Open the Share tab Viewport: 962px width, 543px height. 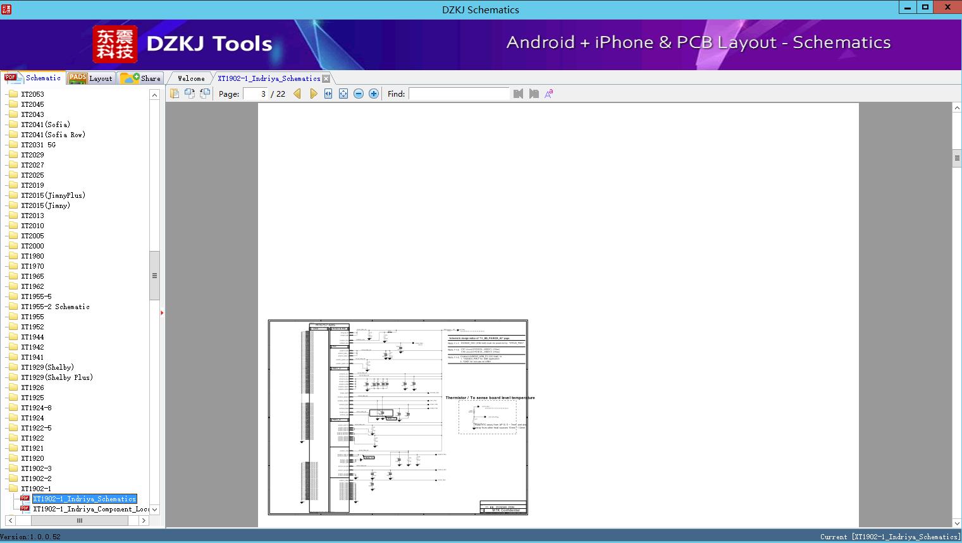click(142, 78)
